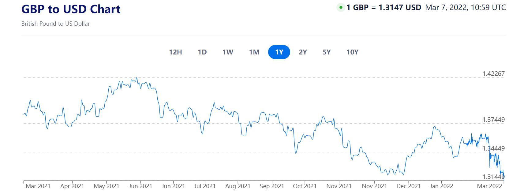Screen dimensions: 520x194
Task: Click the Aug 2021 axis marker
Action: pos(238,186)
